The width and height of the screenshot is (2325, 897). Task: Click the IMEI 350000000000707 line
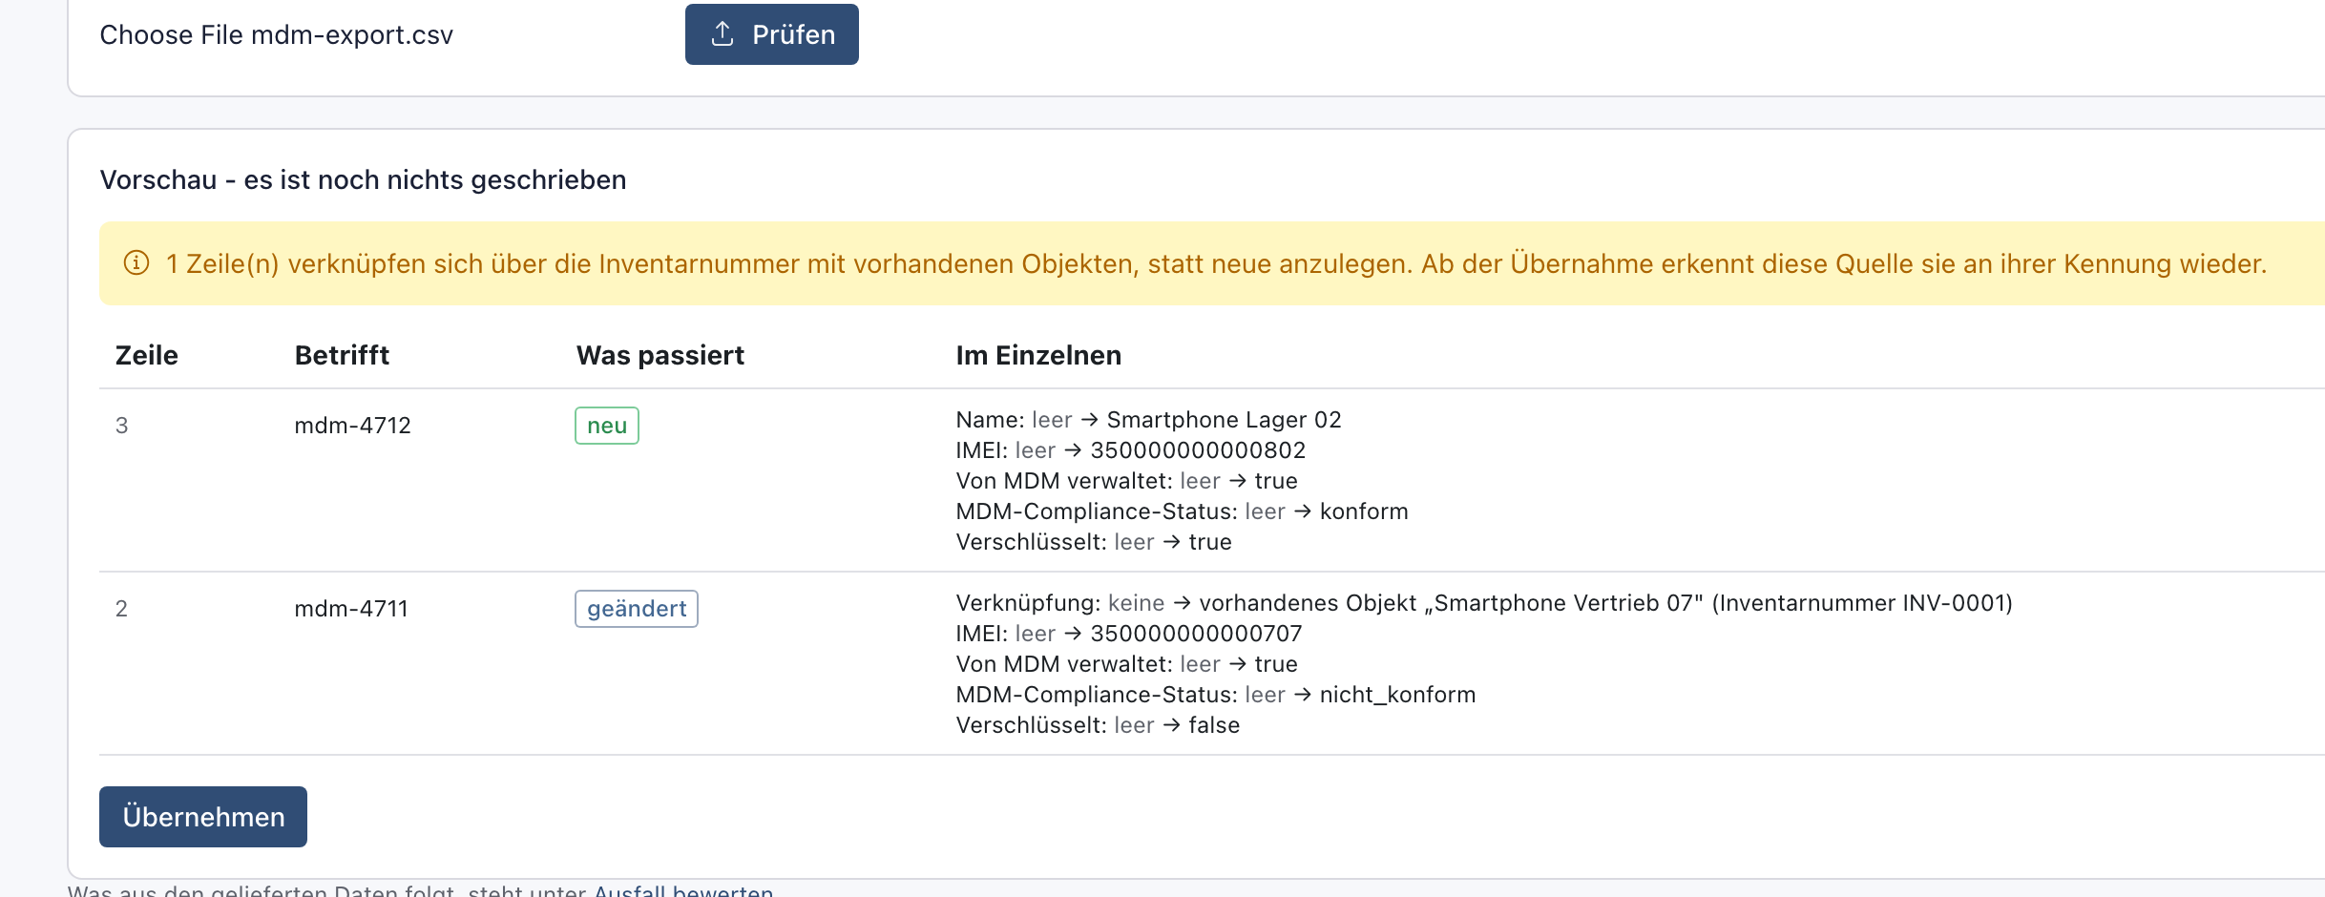[1129, 634]
